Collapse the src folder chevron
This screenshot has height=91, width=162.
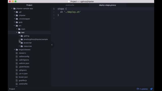pos(14,26)
